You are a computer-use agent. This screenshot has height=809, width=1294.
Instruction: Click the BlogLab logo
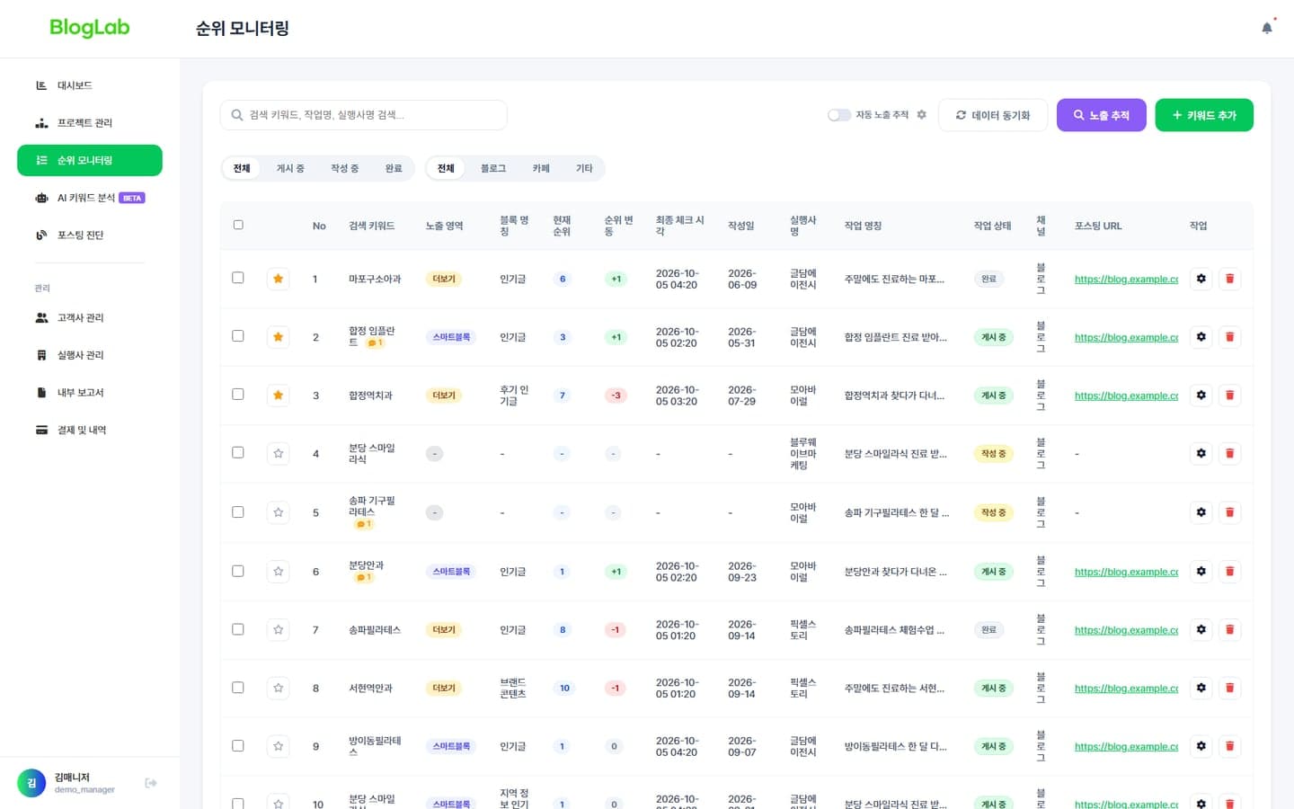[90, 28]
